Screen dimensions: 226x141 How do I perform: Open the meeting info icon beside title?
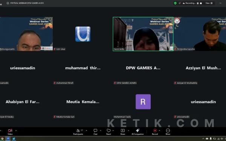[x=8, y=3]
